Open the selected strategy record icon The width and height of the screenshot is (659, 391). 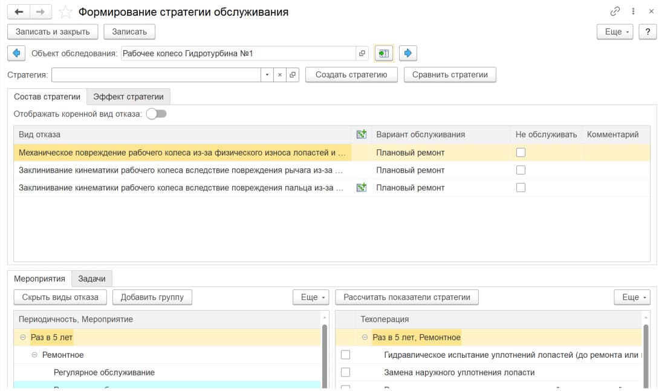click(293, 74)
